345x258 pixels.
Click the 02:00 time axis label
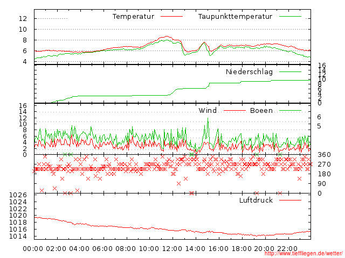point(56,249)
